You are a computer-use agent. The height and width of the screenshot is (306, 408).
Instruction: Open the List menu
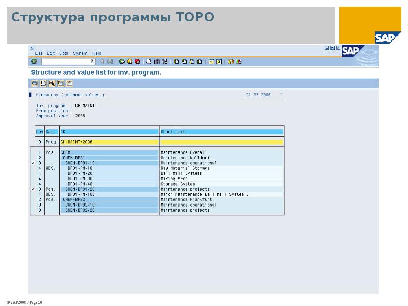point(39,53)
